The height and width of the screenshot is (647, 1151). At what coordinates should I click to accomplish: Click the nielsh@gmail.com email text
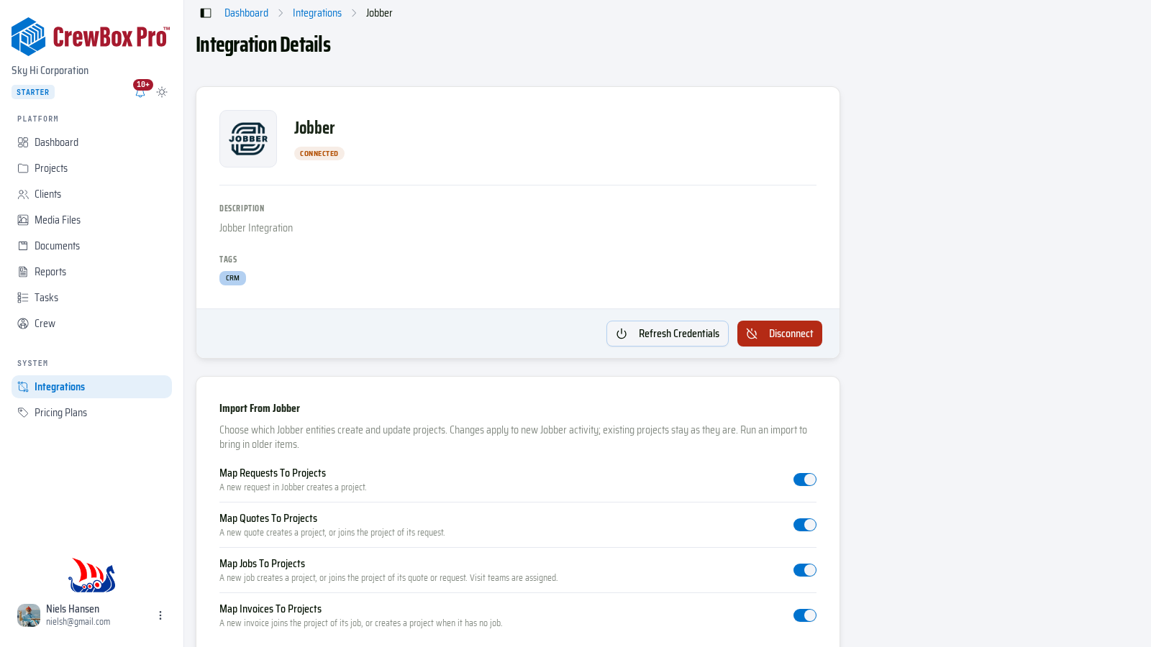[78, 622]
